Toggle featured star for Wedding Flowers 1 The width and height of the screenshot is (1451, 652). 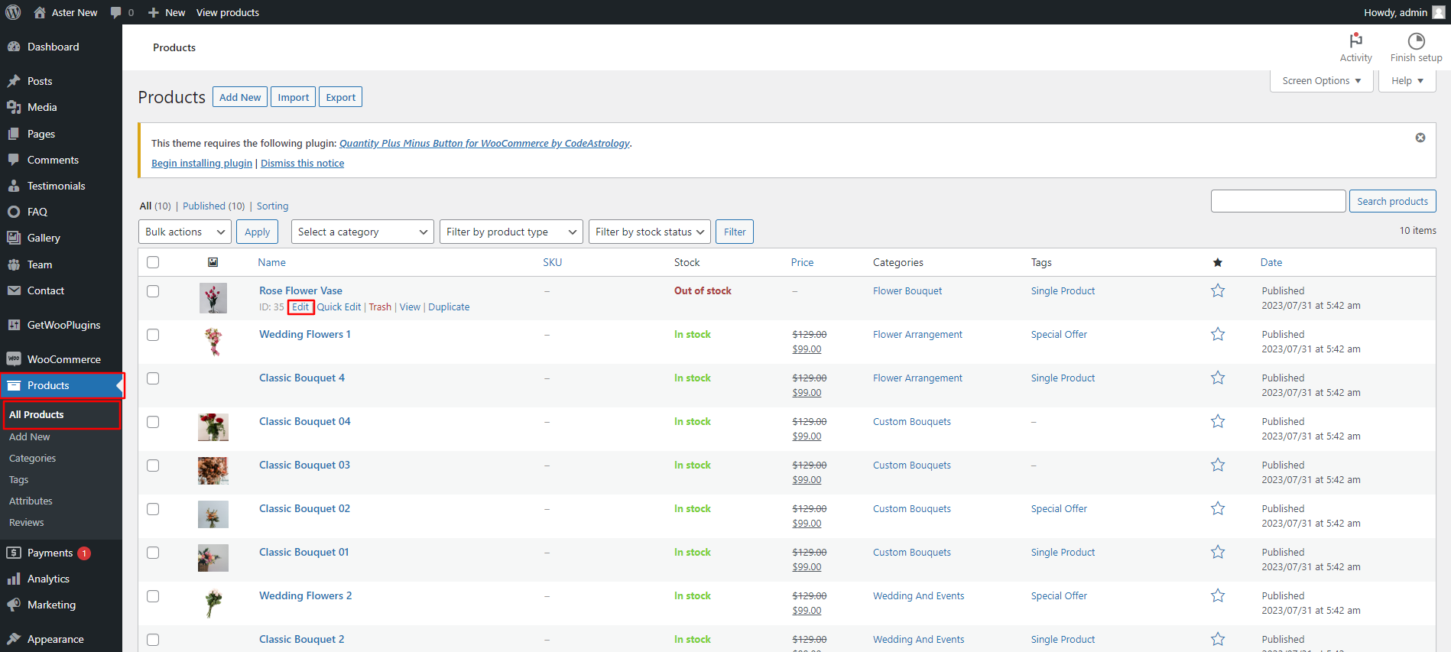1218,334
